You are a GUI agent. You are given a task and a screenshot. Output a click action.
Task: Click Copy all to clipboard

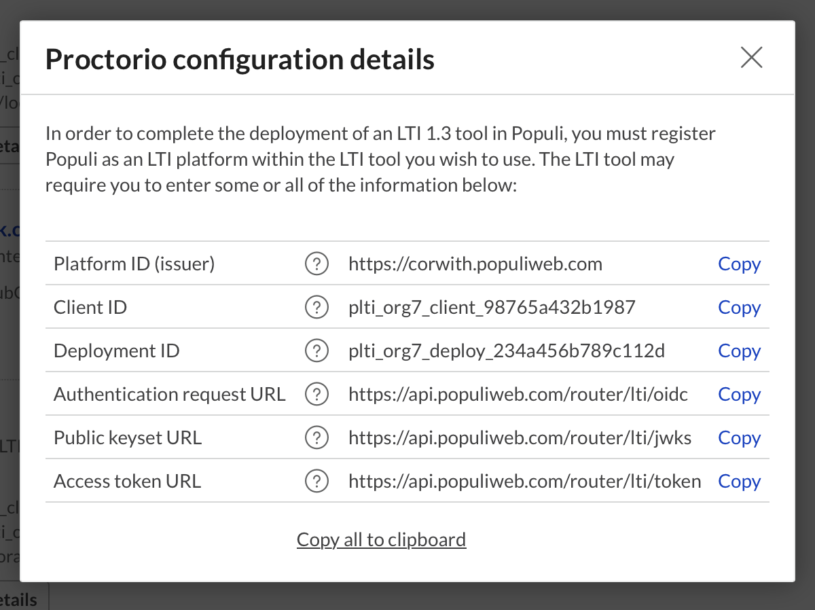click(x=381, y=539)
